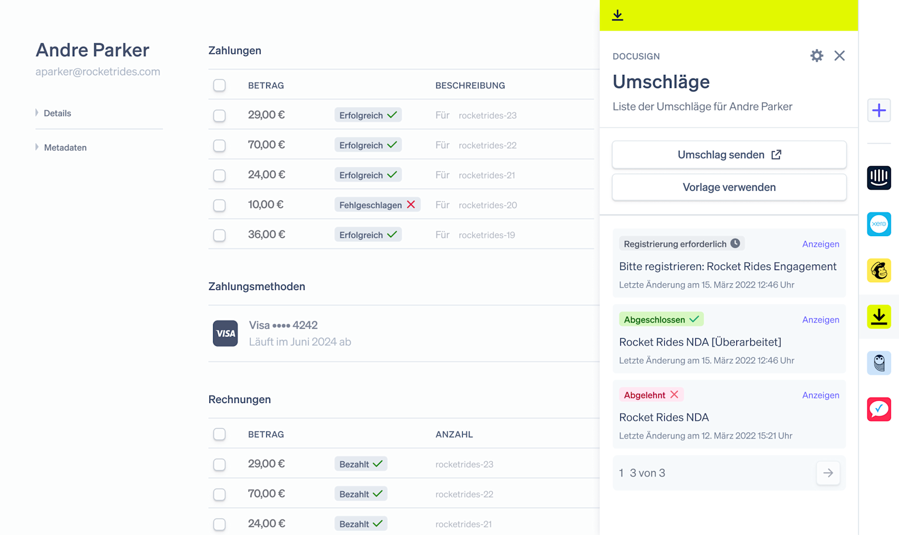View the Rocket Rides Engagement envelope via Anzeigen

click(x=820, y=244)
